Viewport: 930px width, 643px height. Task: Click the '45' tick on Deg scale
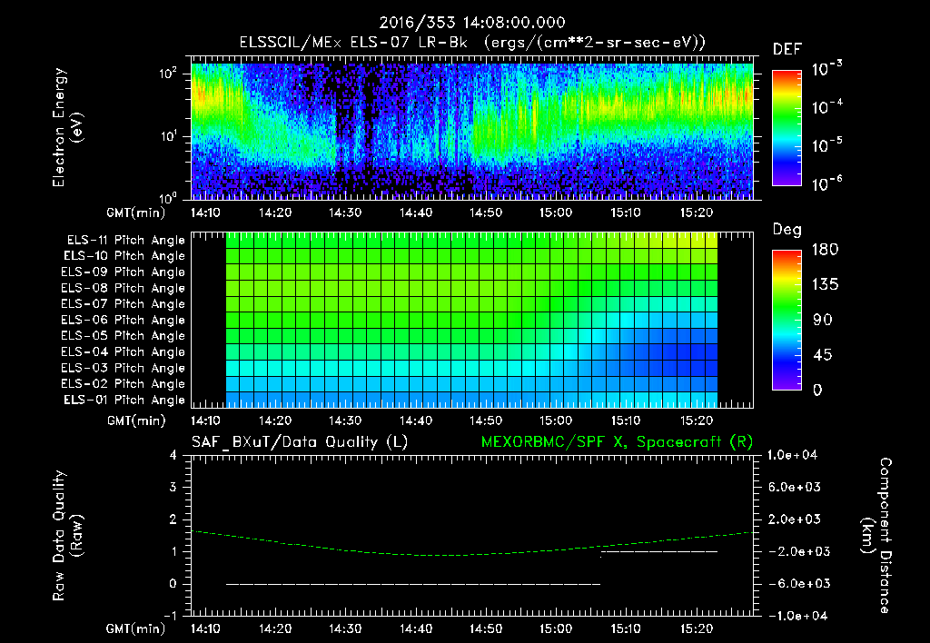823,355
